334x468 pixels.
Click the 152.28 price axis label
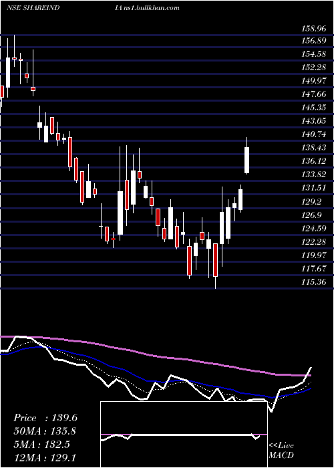(x=314, y=68)
